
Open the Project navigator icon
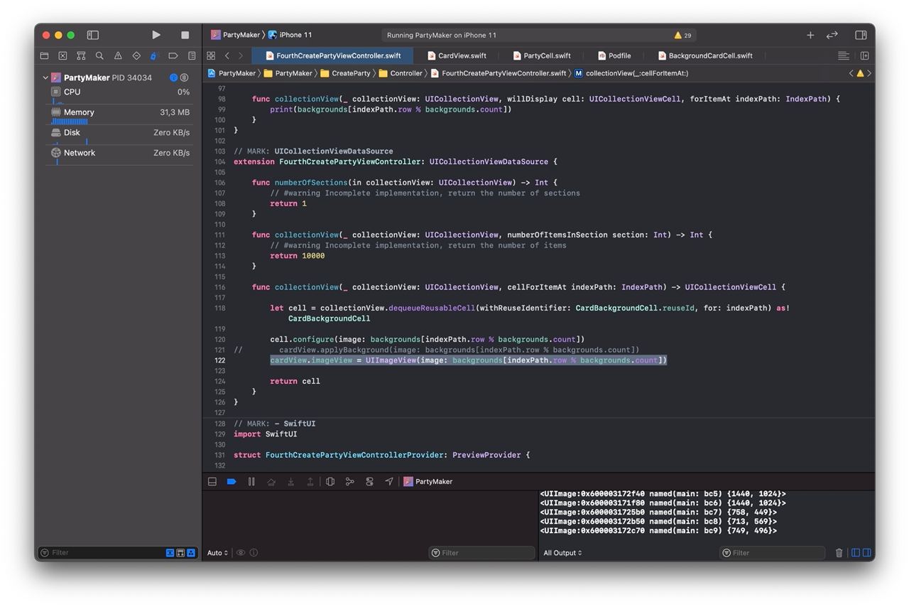pos(45,55)
